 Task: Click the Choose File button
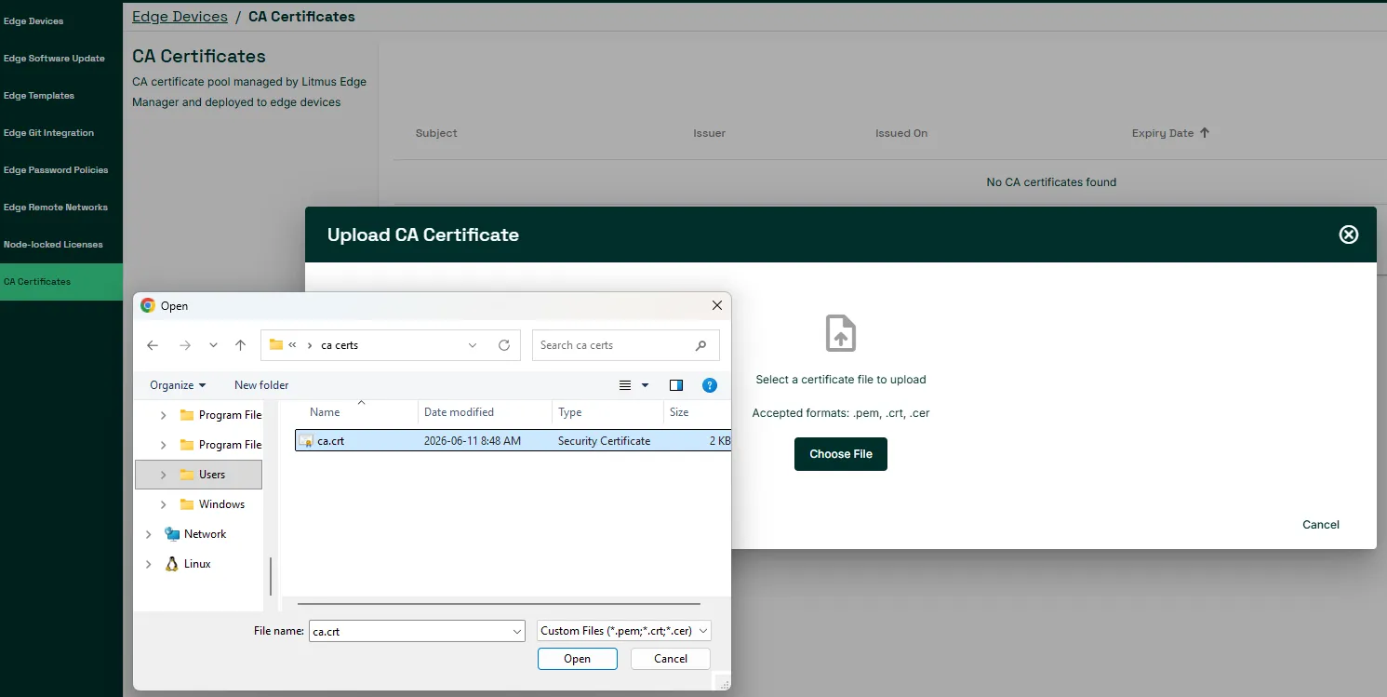click(841, 454)
